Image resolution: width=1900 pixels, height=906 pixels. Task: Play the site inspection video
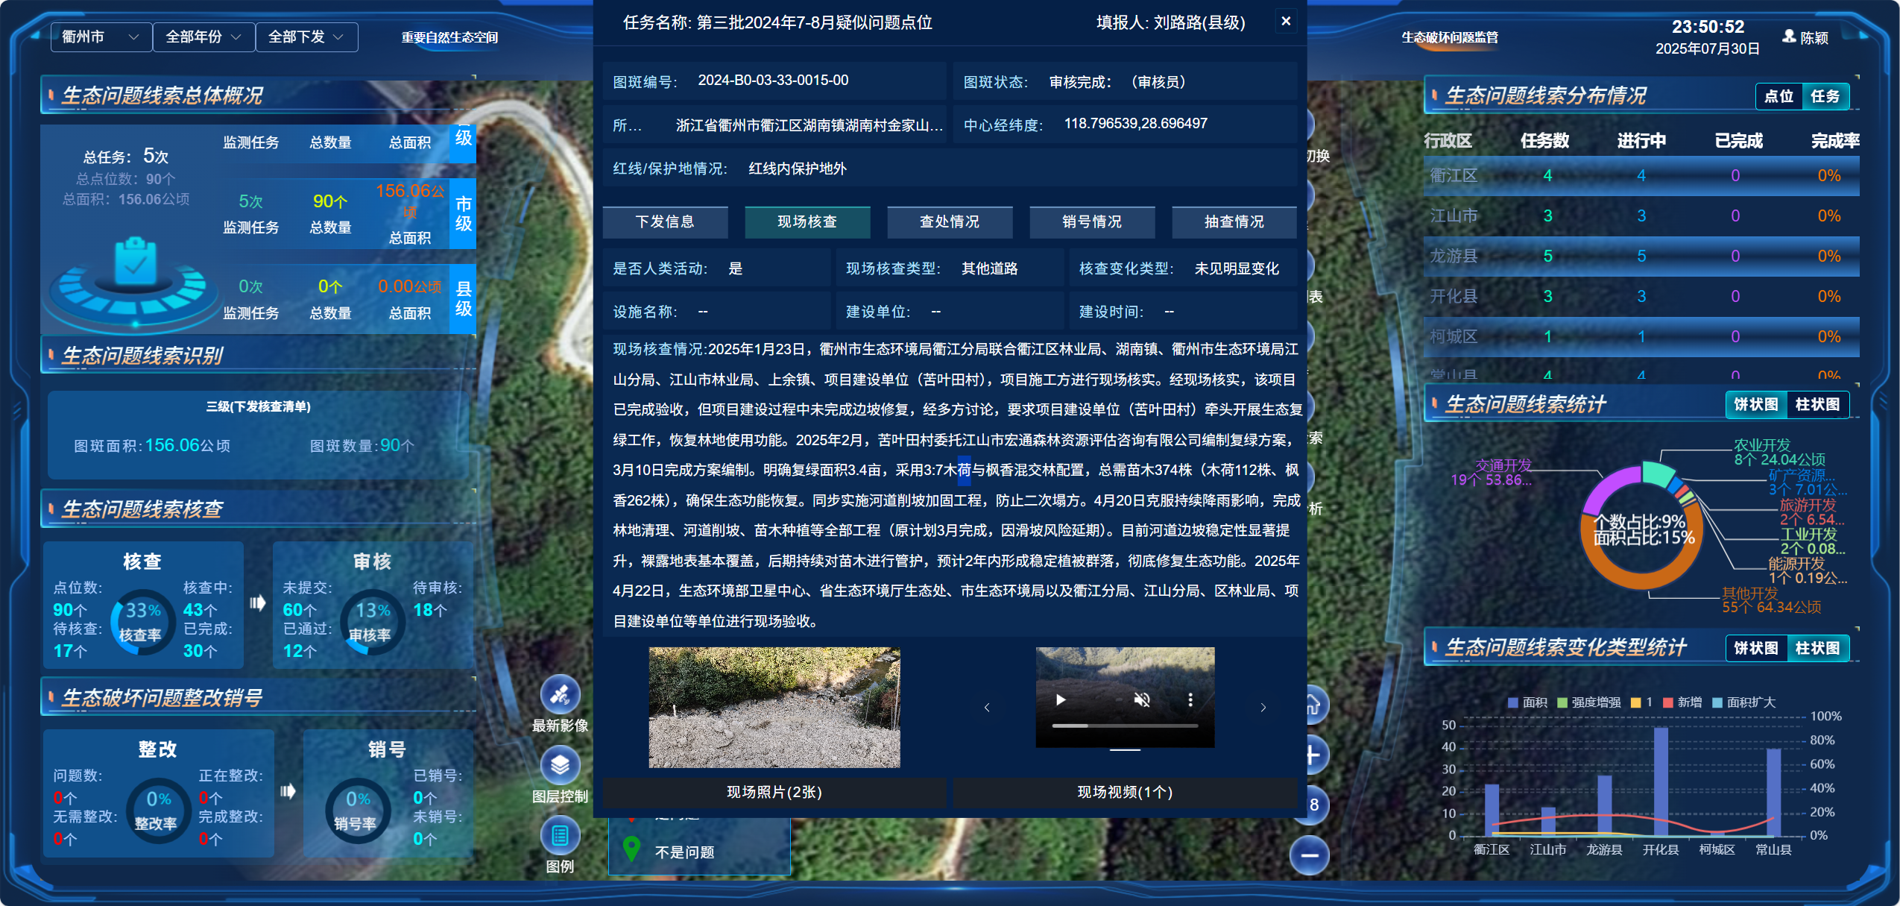[x=1061, y=699]
